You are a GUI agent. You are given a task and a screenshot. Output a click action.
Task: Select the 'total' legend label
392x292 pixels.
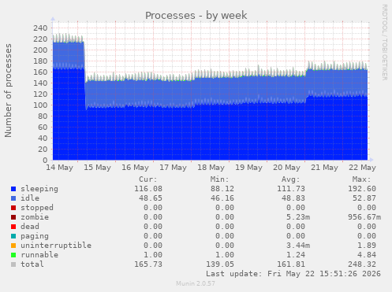[x=32, y=264]
